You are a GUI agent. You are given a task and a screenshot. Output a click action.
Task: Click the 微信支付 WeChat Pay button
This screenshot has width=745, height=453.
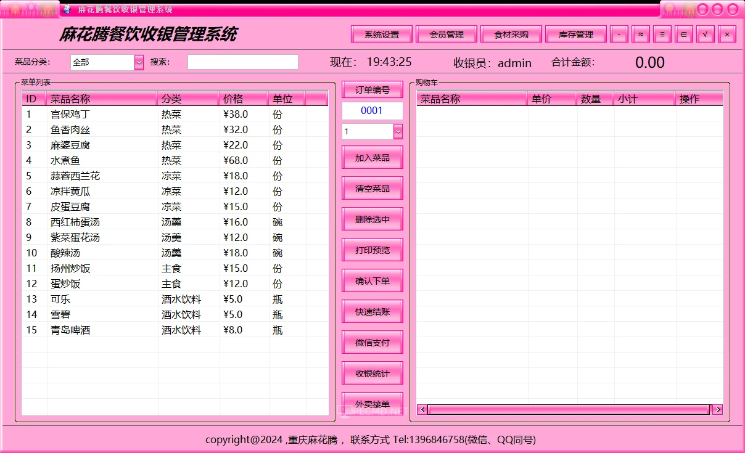[372, 342]
